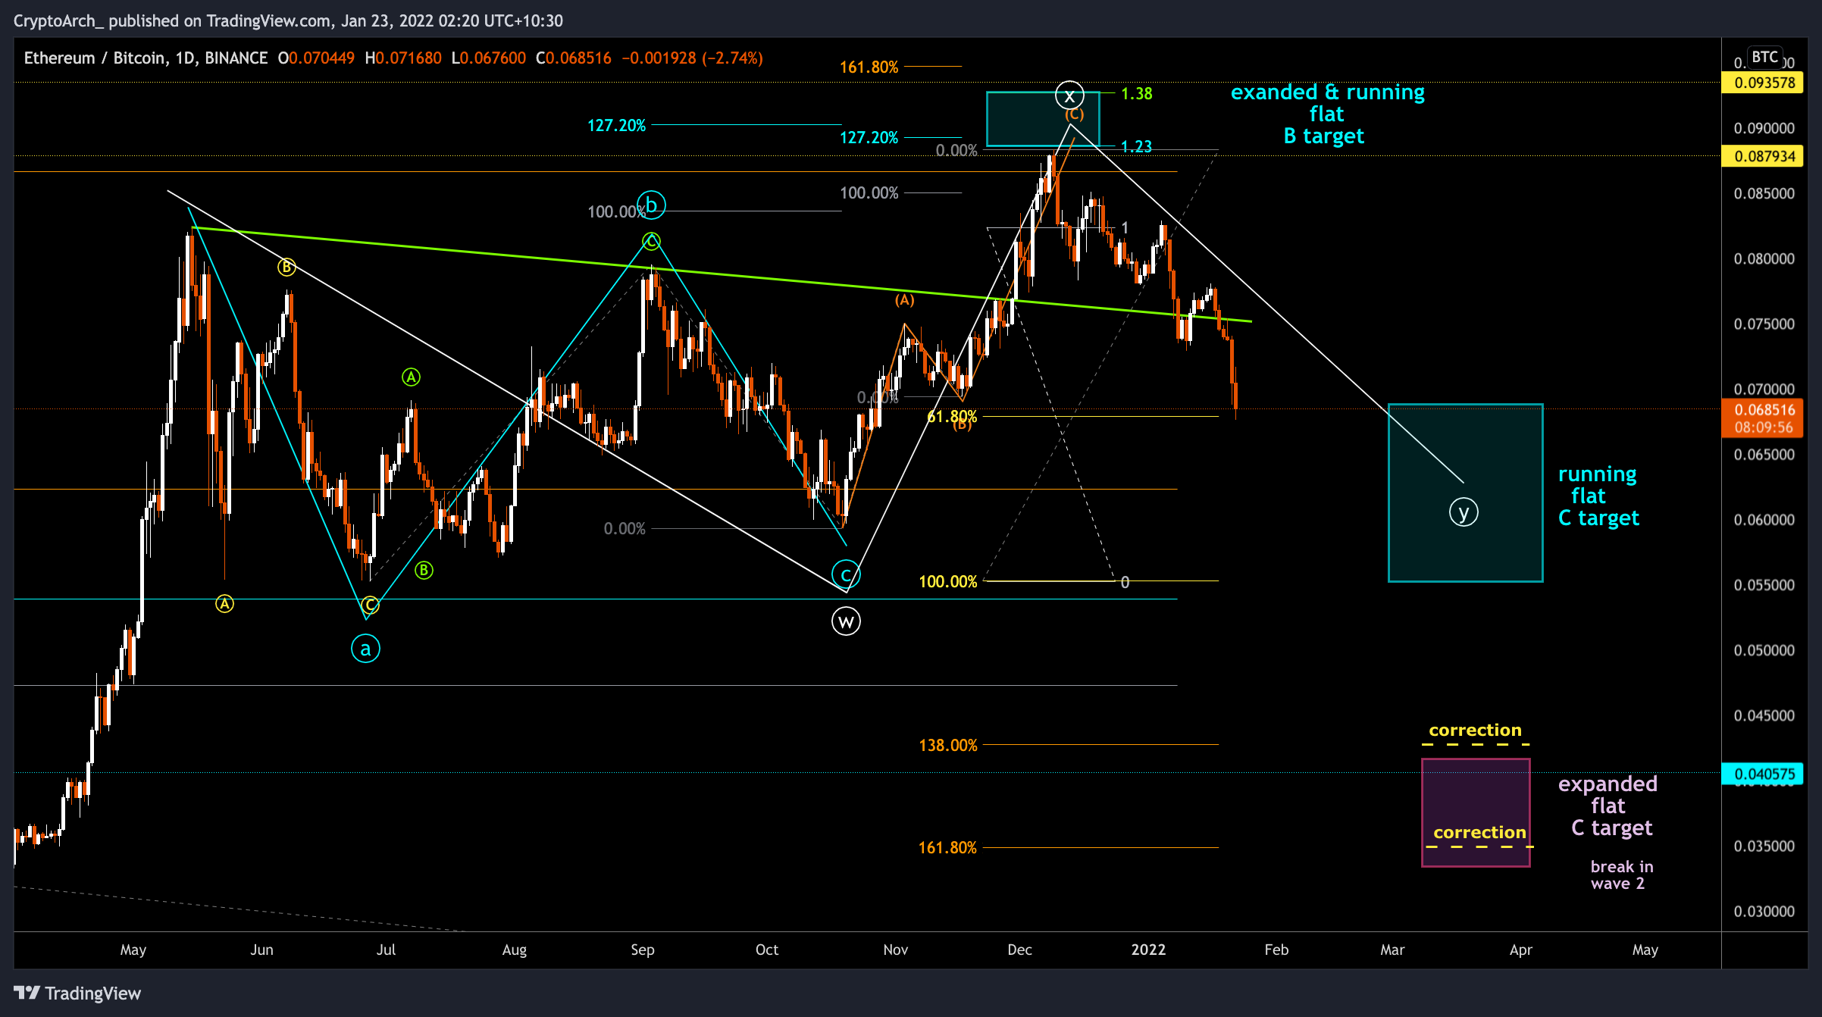The height and width of the screenshot is (1017, 1822).
Task: Click the Feb label on time axis
Action: pos(1276,950)
